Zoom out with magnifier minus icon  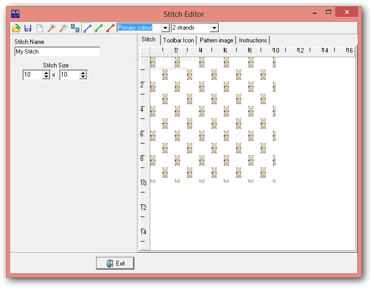click(63, 28)
